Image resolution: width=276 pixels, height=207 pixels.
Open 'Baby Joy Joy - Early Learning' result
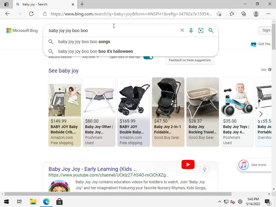(93, 169)
